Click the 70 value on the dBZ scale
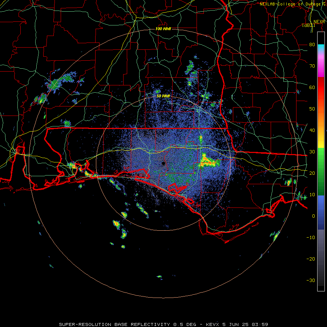The width and height of the screenshot is (327, 327). (312, 66)
